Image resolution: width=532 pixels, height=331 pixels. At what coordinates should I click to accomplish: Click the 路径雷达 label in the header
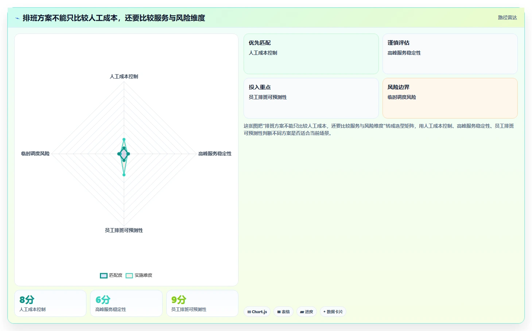[x=508, y=17]
